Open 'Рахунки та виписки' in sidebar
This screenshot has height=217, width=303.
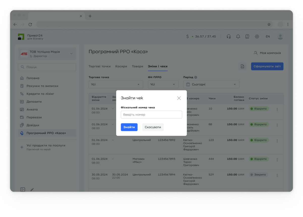[x=42, y=86]
